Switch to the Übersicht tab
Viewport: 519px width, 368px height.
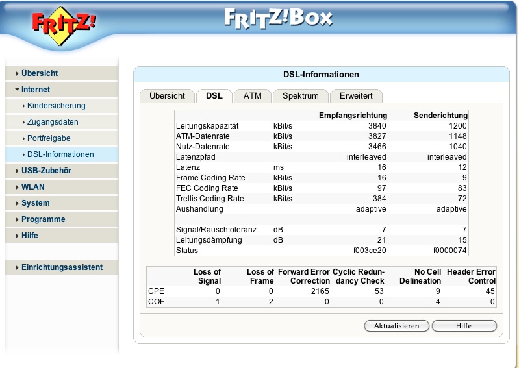click(167, 96)
